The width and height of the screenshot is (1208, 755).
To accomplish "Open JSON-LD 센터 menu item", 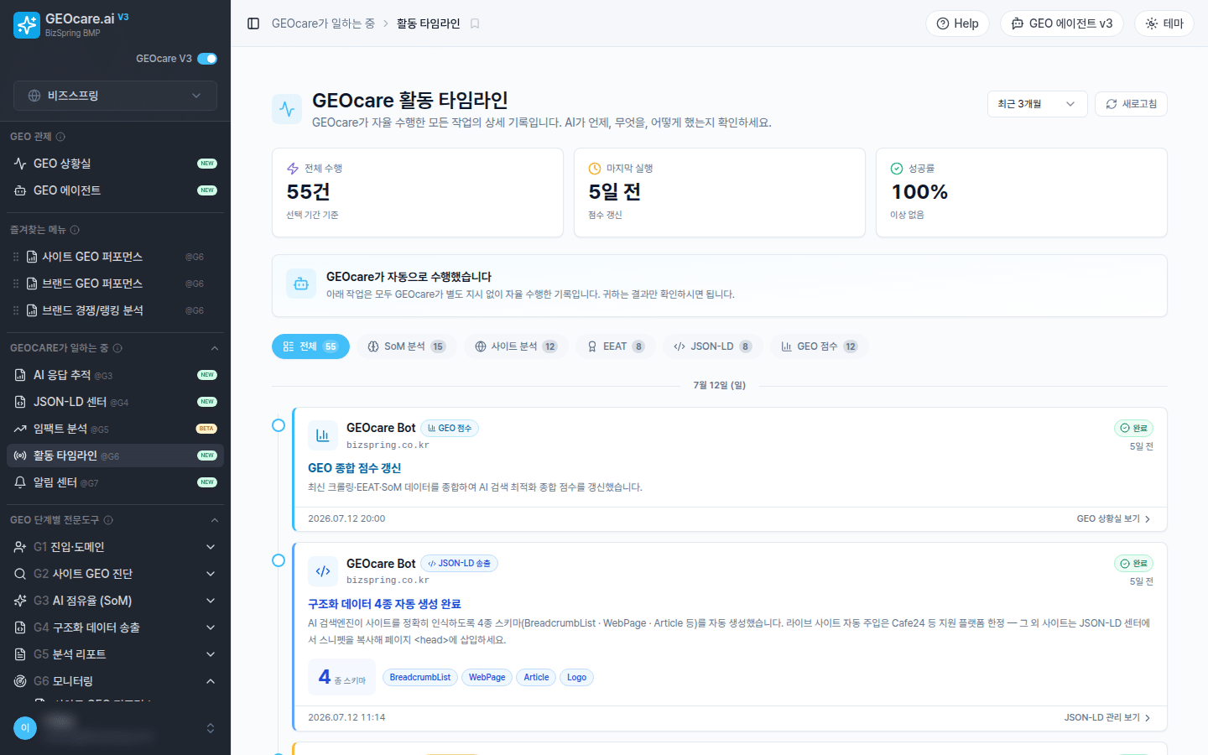I will (x=115, y=402).
